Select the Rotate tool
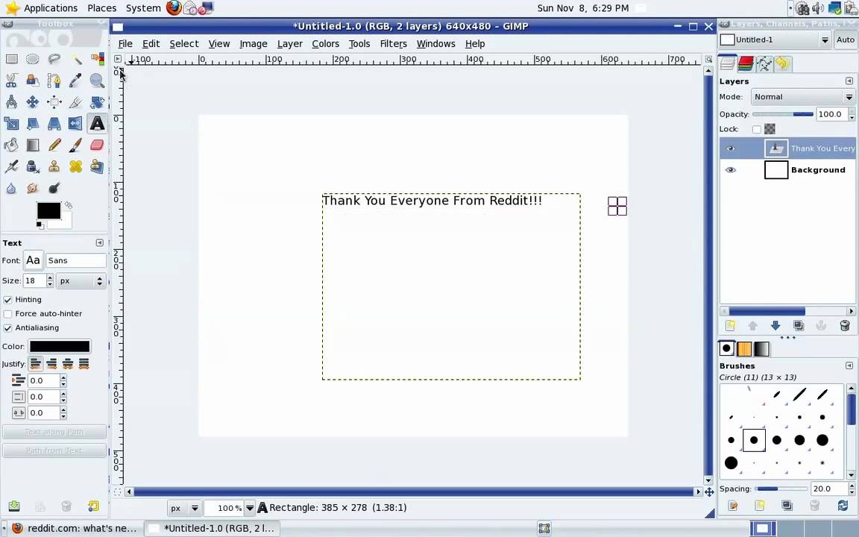Image resolution: width=859 pixels, height=537 pixels. click(97, 102)
